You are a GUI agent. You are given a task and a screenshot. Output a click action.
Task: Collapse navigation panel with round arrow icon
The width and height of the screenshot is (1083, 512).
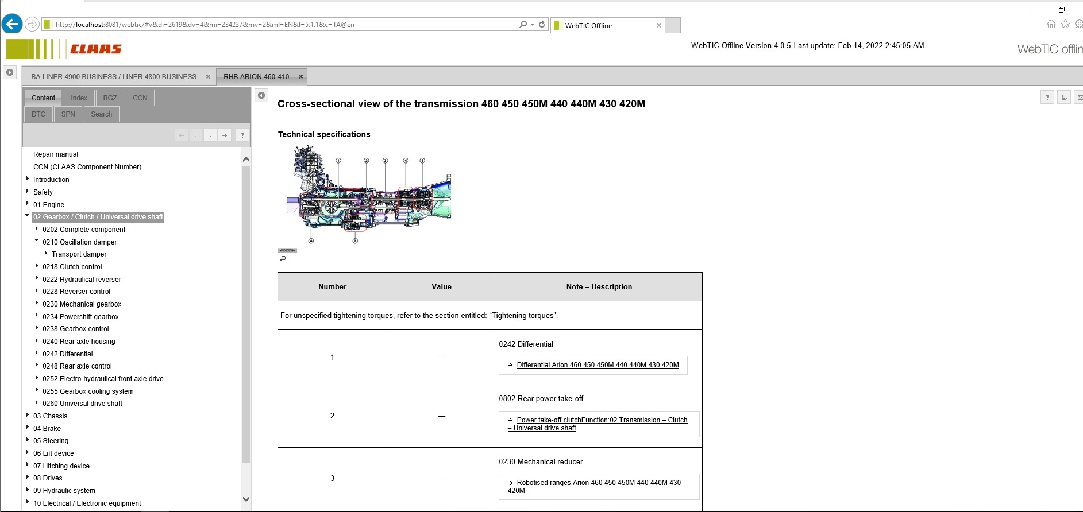tap(261, 95)
